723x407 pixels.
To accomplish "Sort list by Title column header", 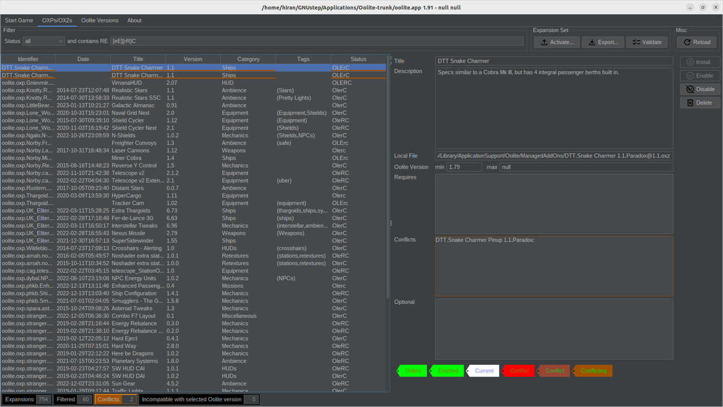I will [138, 59].
